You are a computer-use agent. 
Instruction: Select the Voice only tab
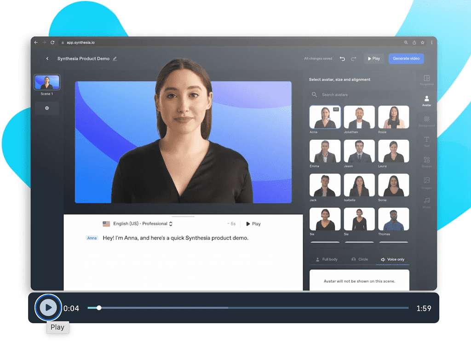pyautogui.click(x=392, y=259)
